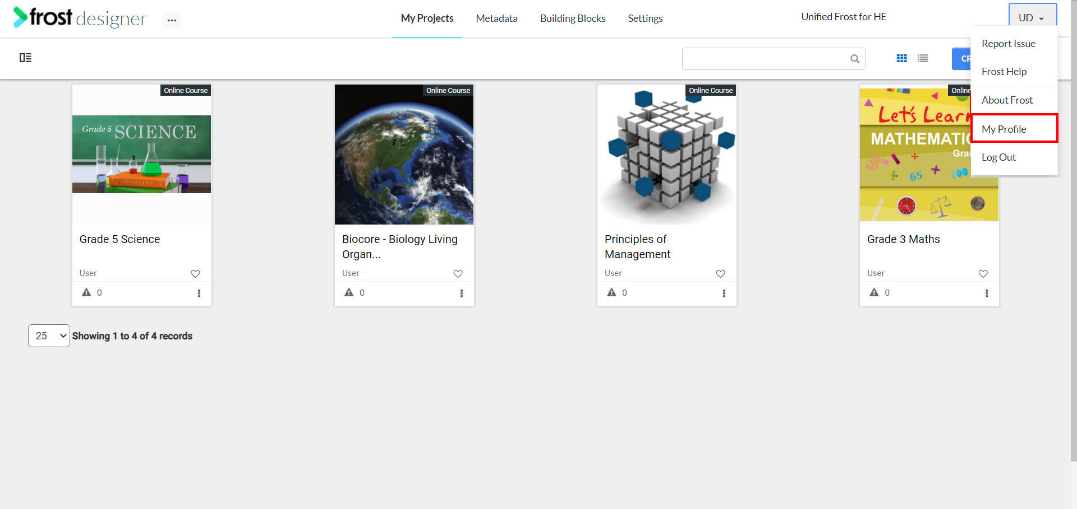Click Online Course tag on Biocore card
1077x509 pixels.
448,90
